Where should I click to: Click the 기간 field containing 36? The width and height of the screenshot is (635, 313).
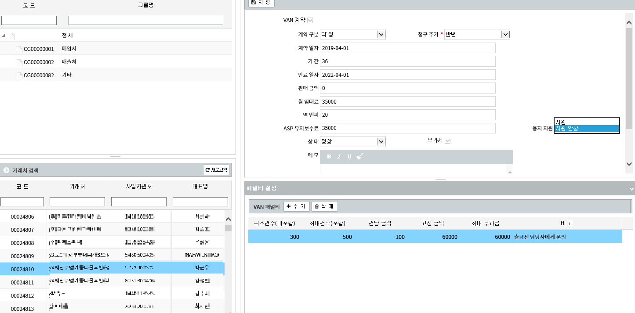pyautogui.click(x=408, y=61)
